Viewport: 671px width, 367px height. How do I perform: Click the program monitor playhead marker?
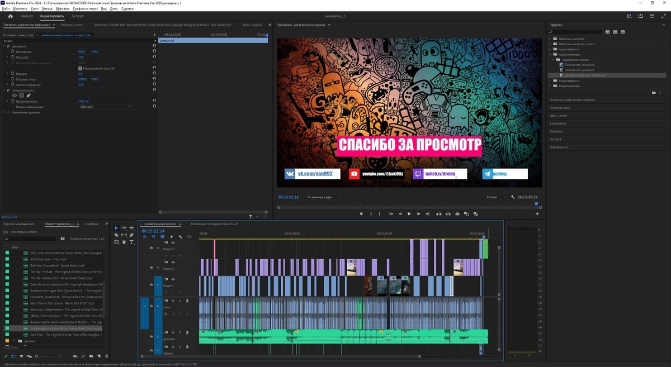point(536,204)
